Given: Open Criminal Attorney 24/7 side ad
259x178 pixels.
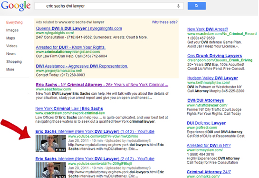Looking at the screenshot, I should (x=209, y=172).
